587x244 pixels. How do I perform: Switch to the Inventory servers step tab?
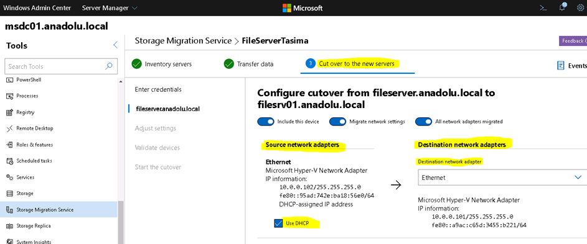click(x=162, y=64)
